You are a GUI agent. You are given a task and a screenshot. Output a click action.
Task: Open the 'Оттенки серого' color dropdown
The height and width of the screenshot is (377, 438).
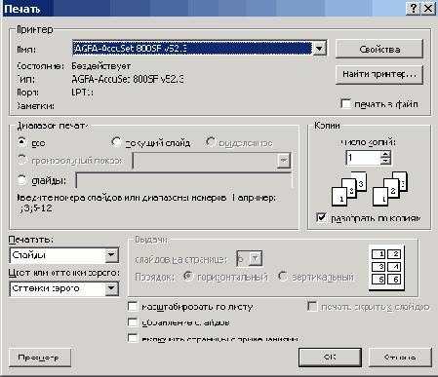tap(111, 288)
